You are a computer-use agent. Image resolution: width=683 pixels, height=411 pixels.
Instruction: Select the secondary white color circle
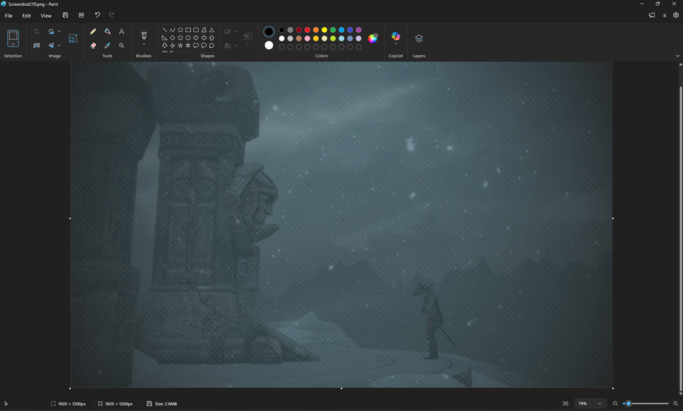[269, 45]
